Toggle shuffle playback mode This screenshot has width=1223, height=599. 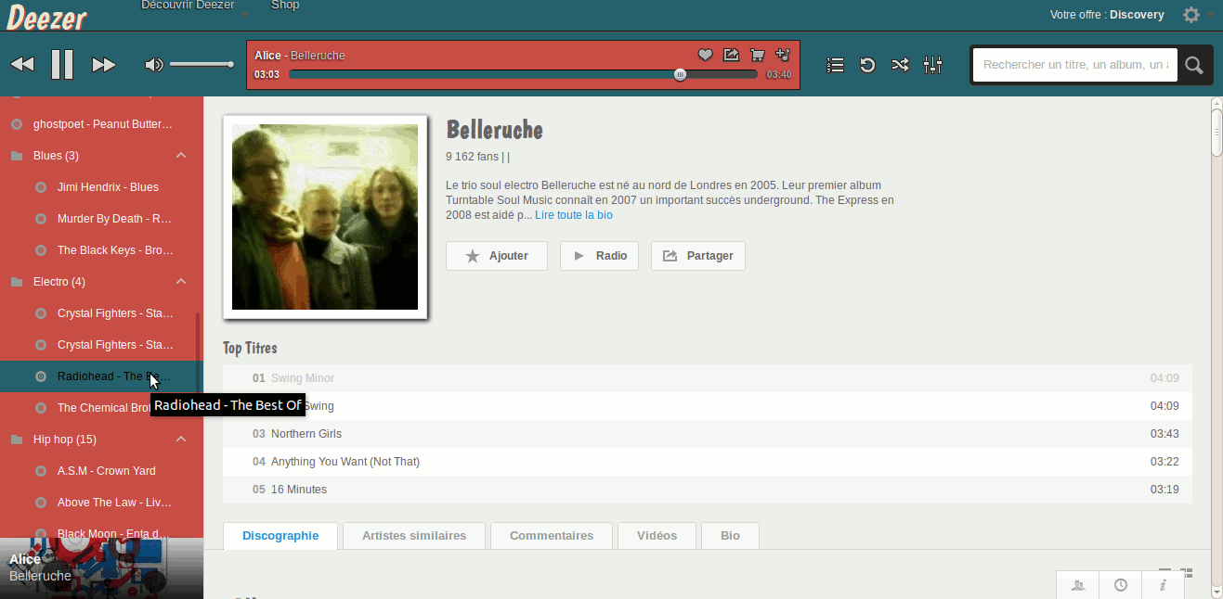[899, 64]
